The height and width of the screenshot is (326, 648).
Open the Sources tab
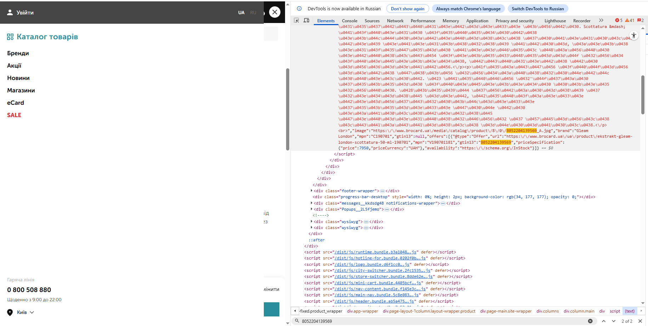372,21
